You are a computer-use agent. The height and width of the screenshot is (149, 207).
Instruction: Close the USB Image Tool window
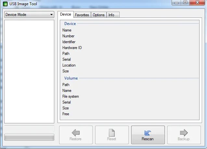[x=197, y=3]
